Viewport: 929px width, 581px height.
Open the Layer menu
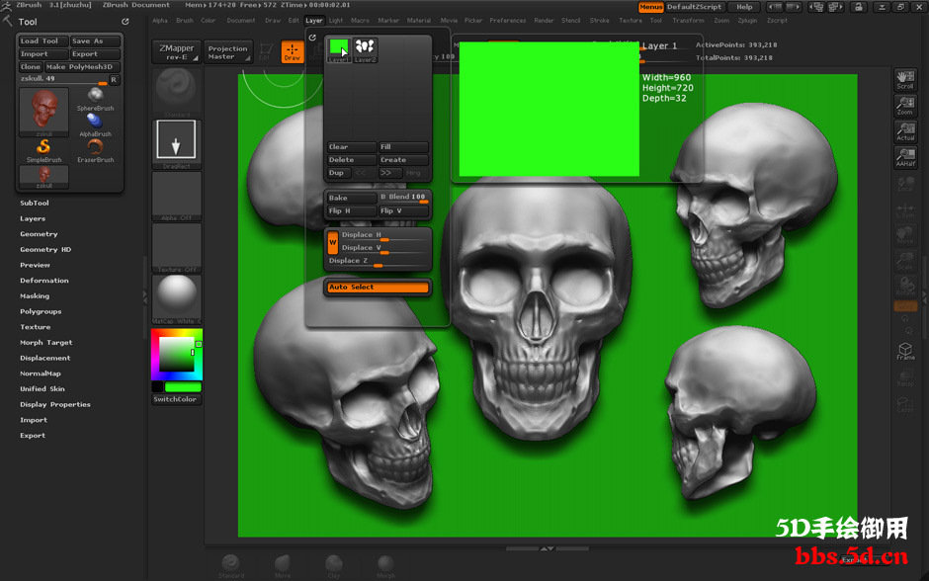(x=314, y=21)
